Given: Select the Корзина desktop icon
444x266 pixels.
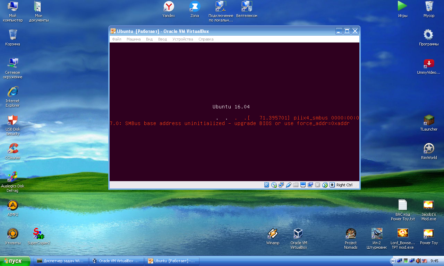Looking at the screenshot, I should (x=13, y=37).
